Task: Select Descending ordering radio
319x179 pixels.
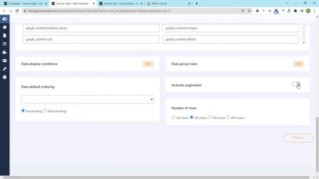Action: pyautogui.click(x=45, y=110)
